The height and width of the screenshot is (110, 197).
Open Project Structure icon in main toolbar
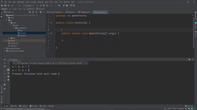click(x=67, y=5)
